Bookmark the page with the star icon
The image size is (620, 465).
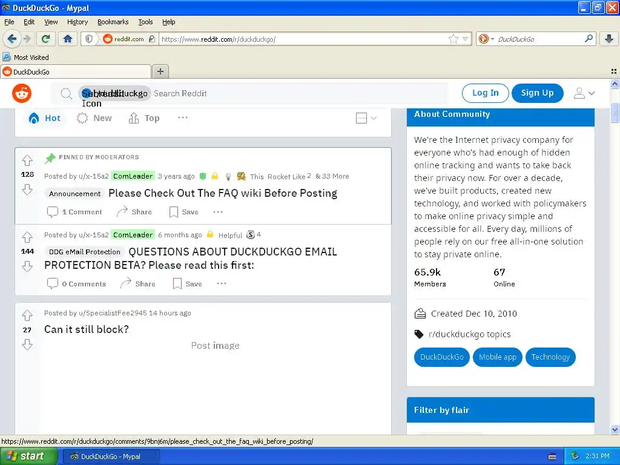pyautogui.click(x=453, y=39)
